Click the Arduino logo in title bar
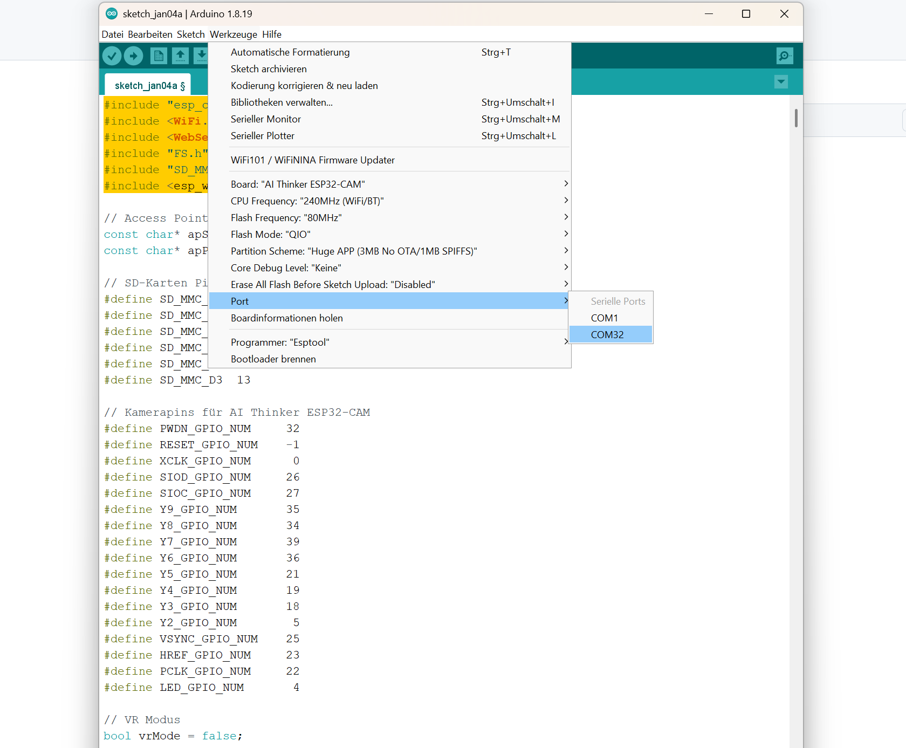The image size is (906, 748). point(112,14)
